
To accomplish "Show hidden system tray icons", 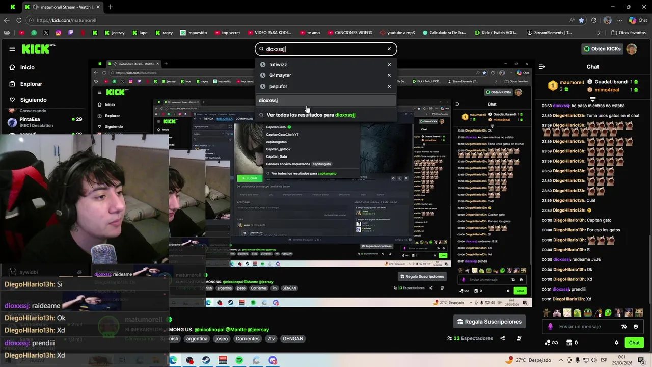I will pyautogui.click(x=562, y=360).
